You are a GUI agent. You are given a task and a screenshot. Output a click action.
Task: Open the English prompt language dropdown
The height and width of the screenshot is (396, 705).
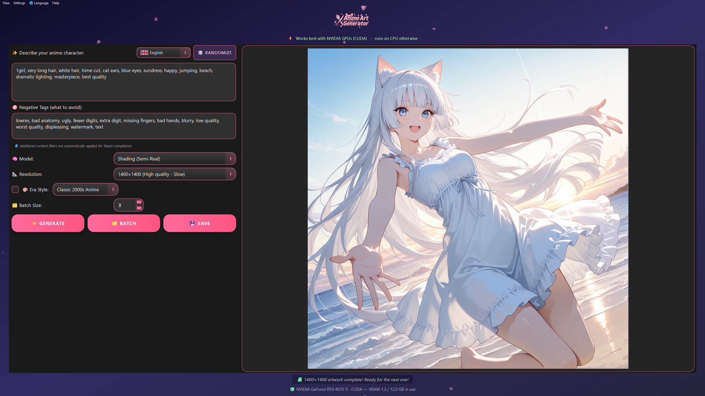(x=163, y=53)
